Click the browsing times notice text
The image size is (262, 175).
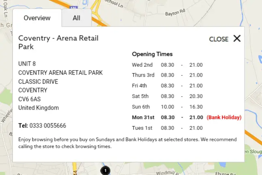pos(128,143)
